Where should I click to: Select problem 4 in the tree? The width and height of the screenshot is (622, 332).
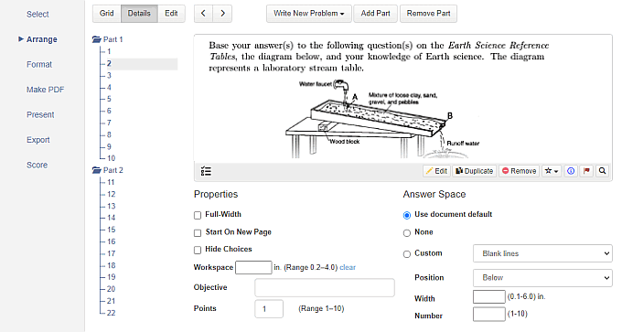pos(109,87)
